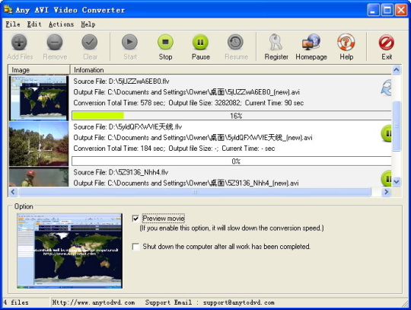The width and height of the screenshot is (411, 310).
Task: Click the red Exit icon
Action: (x=387, y=42)
